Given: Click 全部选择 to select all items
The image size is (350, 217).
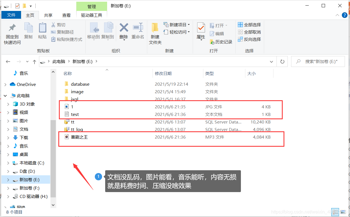Looking at the screenshot, I should point(249,25).
